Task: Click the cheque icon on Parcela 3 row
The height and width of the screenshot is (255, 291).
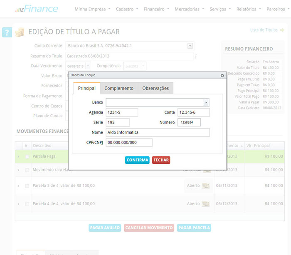Action: click(206, 186)
